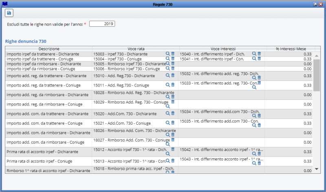Open lookup for 15004 Irpef 730 Coniuge
The image size is (326, 192).
coord(167,58)
